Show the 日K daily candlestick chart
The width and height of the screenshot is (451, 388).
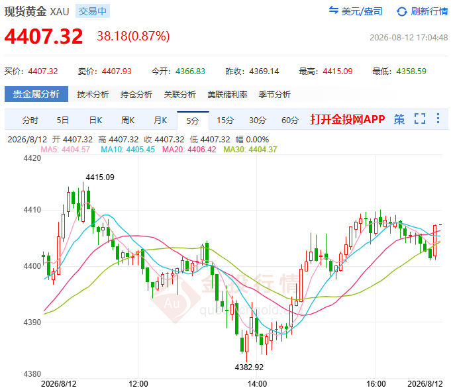click(95, 121)
